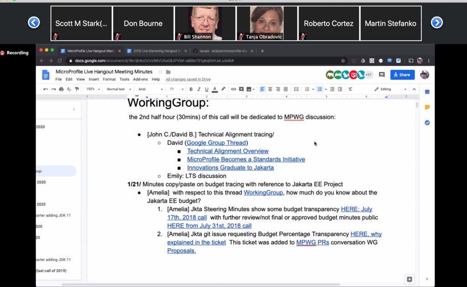Image resolution: width=467 pixels, height=287 pixels.
Task: Open the Tools menu
Action: pos(124,79)
